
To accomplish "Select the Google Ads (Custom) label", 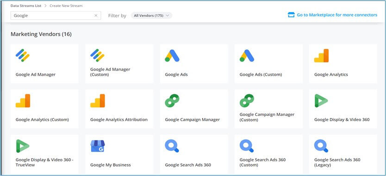I will (261, 74).
